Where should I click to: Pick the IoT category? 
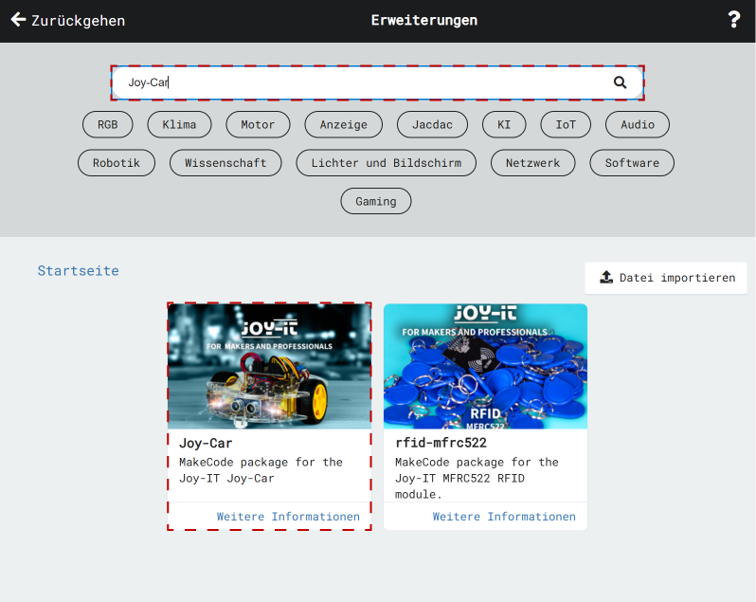[566, 124]
